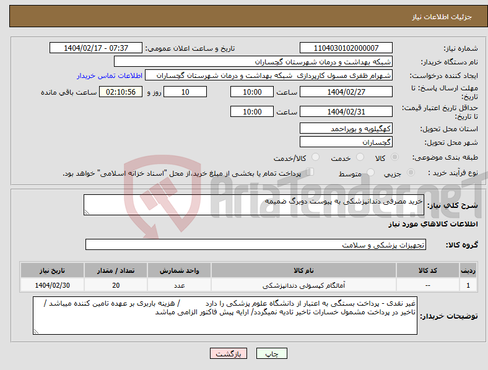
Task: Click the شرح کلی نیاز description textarea
Action: [254, 205]
